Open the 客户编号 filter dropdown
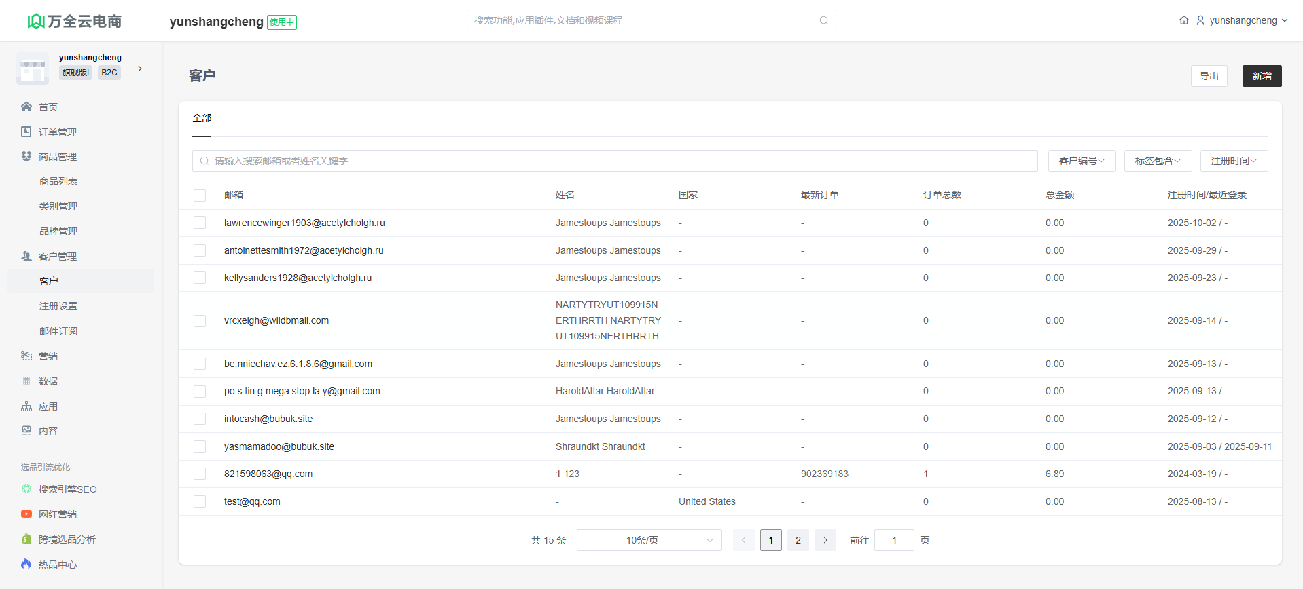Viewport: 1303px width, 589px height. click(x=1082, y=161)
